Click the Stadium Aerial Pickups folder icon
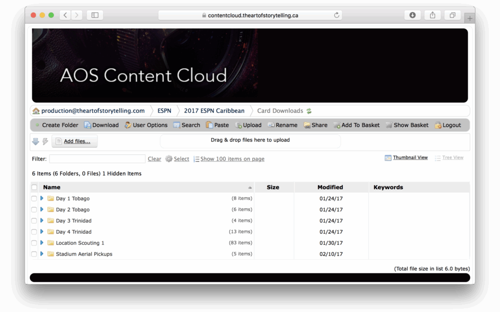 click(50, 254)
